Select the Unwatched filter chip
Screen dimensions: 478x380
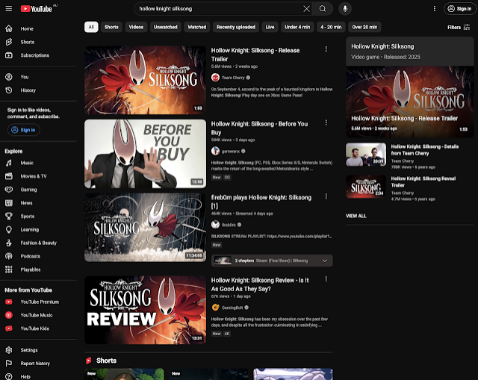(x=165, y=27)
